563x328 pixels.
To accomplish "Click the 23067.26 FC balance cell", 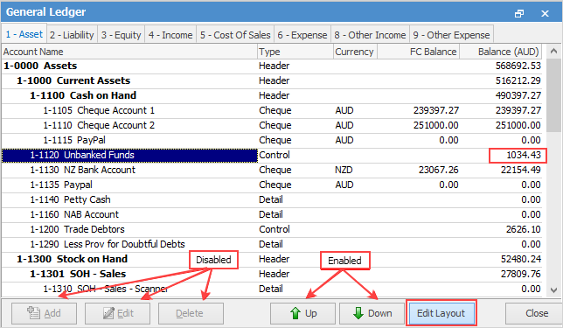I will 438,170.
